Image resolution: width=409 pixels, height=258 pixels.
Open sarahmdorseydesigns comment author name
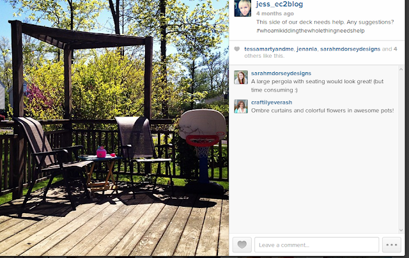281,74
